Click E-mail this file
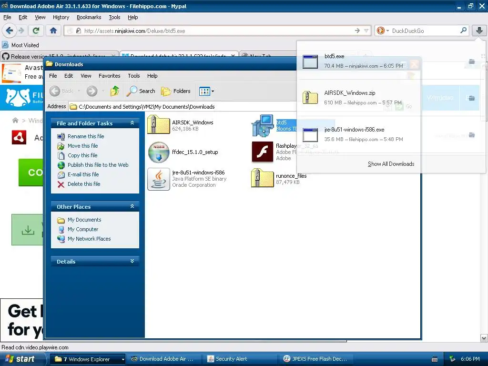Viewport: 488px width, 366px height. (83, 174)
